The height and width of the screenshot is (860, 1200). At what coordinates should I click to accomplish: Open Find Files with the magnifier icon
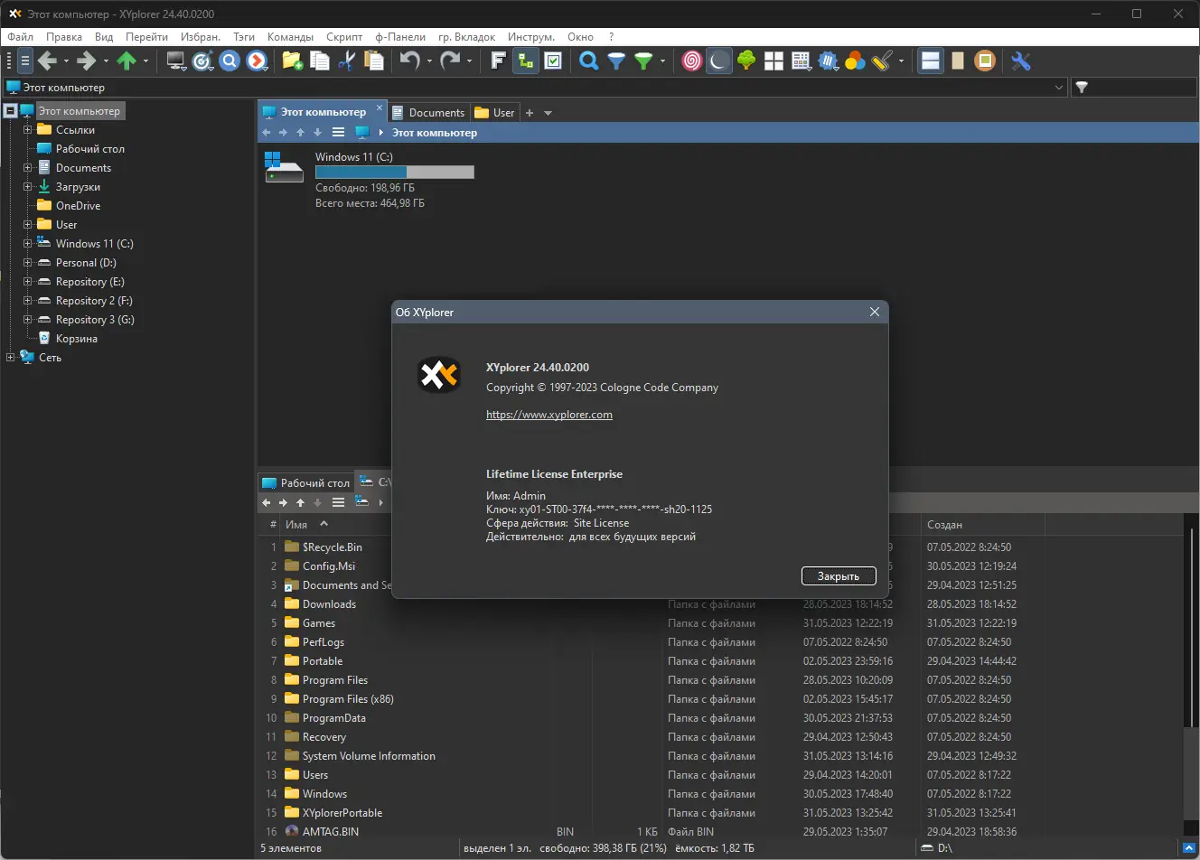pos(587,61)
